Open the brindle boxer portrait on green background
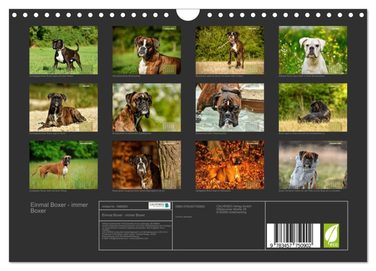This screenshot has width=376, height=271. [146, 50]
